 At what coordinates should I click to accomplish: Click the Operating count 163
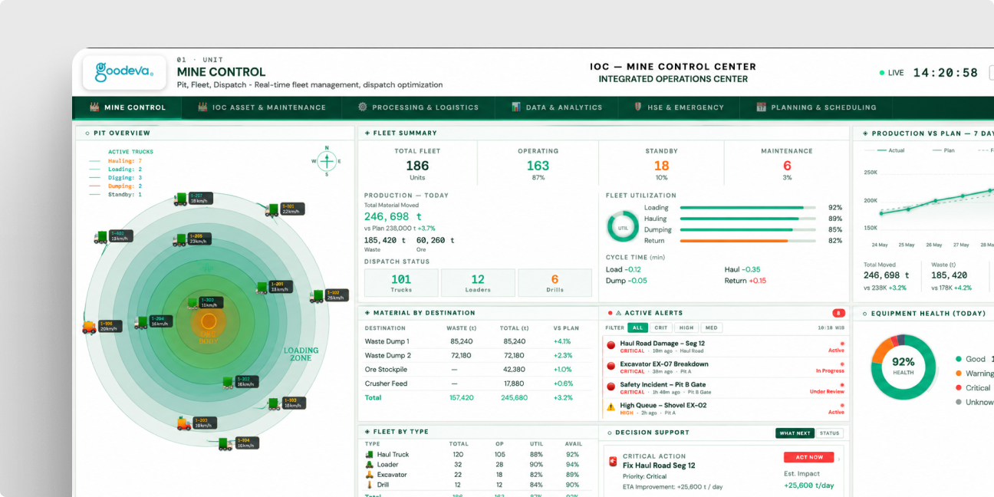pyautogui.click(x=538, y=166)
